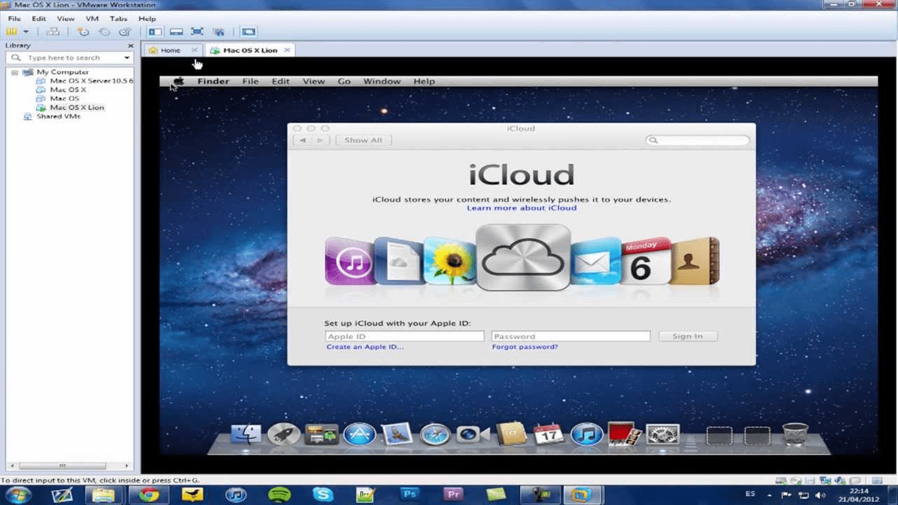Open Skype from the Windows taskbar
The height and width of the screenshot is (505, 898).
pyautogui.click(x=323, y=494)
